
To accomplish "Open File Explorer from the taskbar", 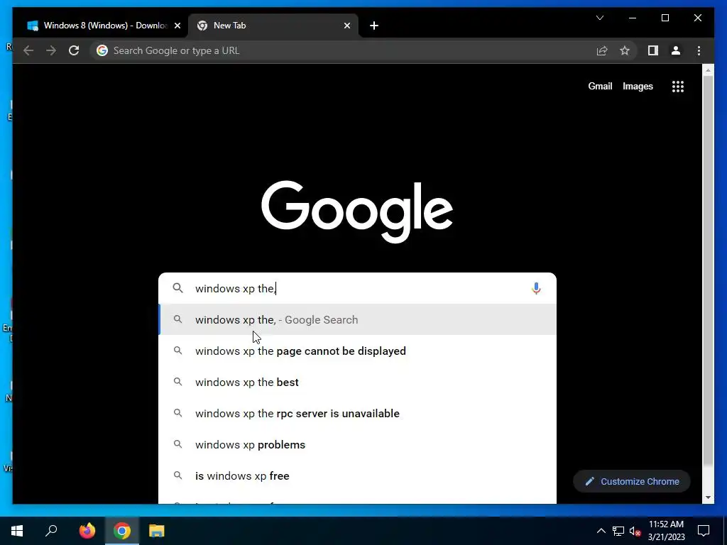I will 157,531.
